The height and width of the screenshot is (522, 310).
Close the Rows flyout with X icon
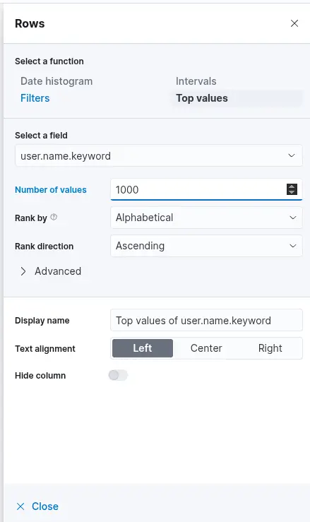pyautogui.click(x=294, y=23)
